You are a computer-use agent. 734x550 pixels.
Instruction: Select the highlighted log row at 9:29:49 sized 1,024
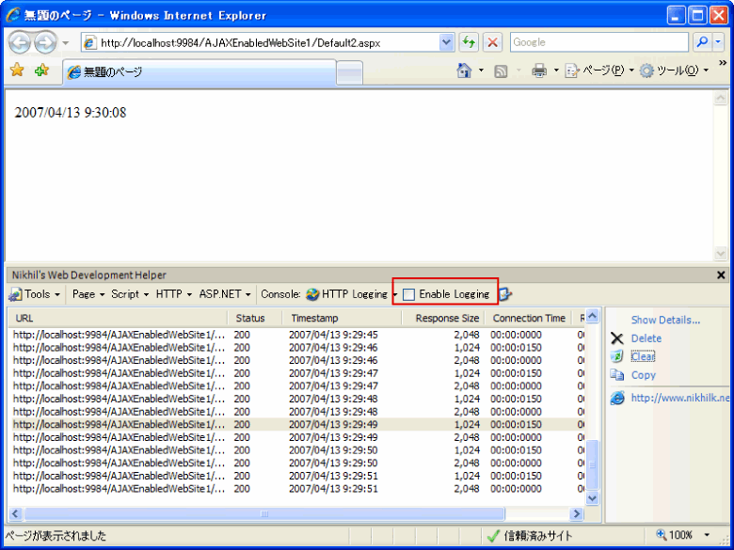click(296, 424)
